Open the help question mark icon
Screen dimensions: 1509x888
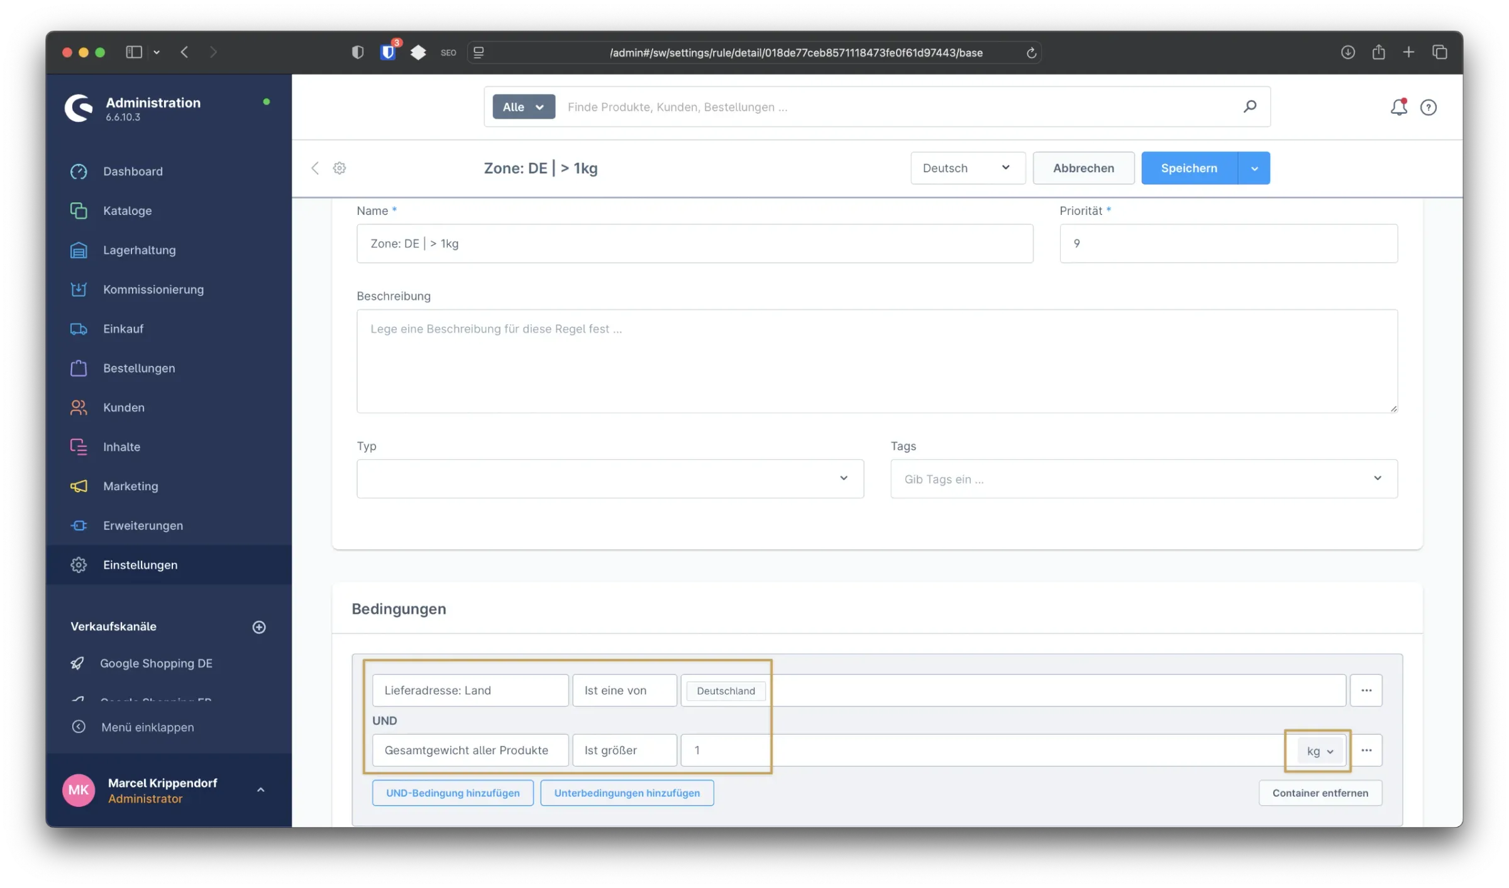1428,107
